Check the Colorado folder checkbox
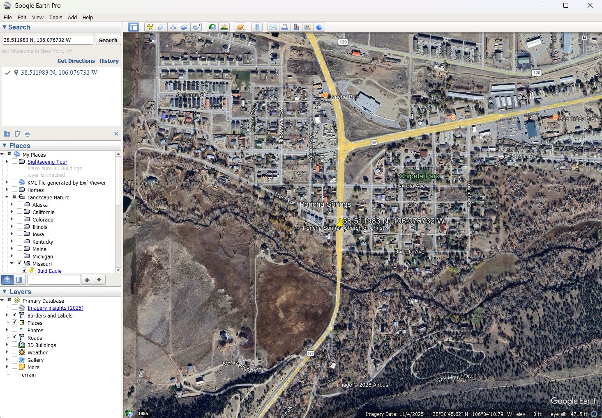Image resolution: width=602 pixels, height=418 pixels. click(x=20, y=219)
